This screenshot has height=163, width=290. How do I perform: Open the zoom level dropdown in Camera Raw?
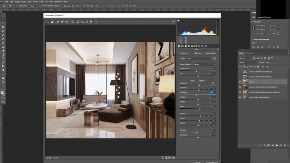(61, 158)
